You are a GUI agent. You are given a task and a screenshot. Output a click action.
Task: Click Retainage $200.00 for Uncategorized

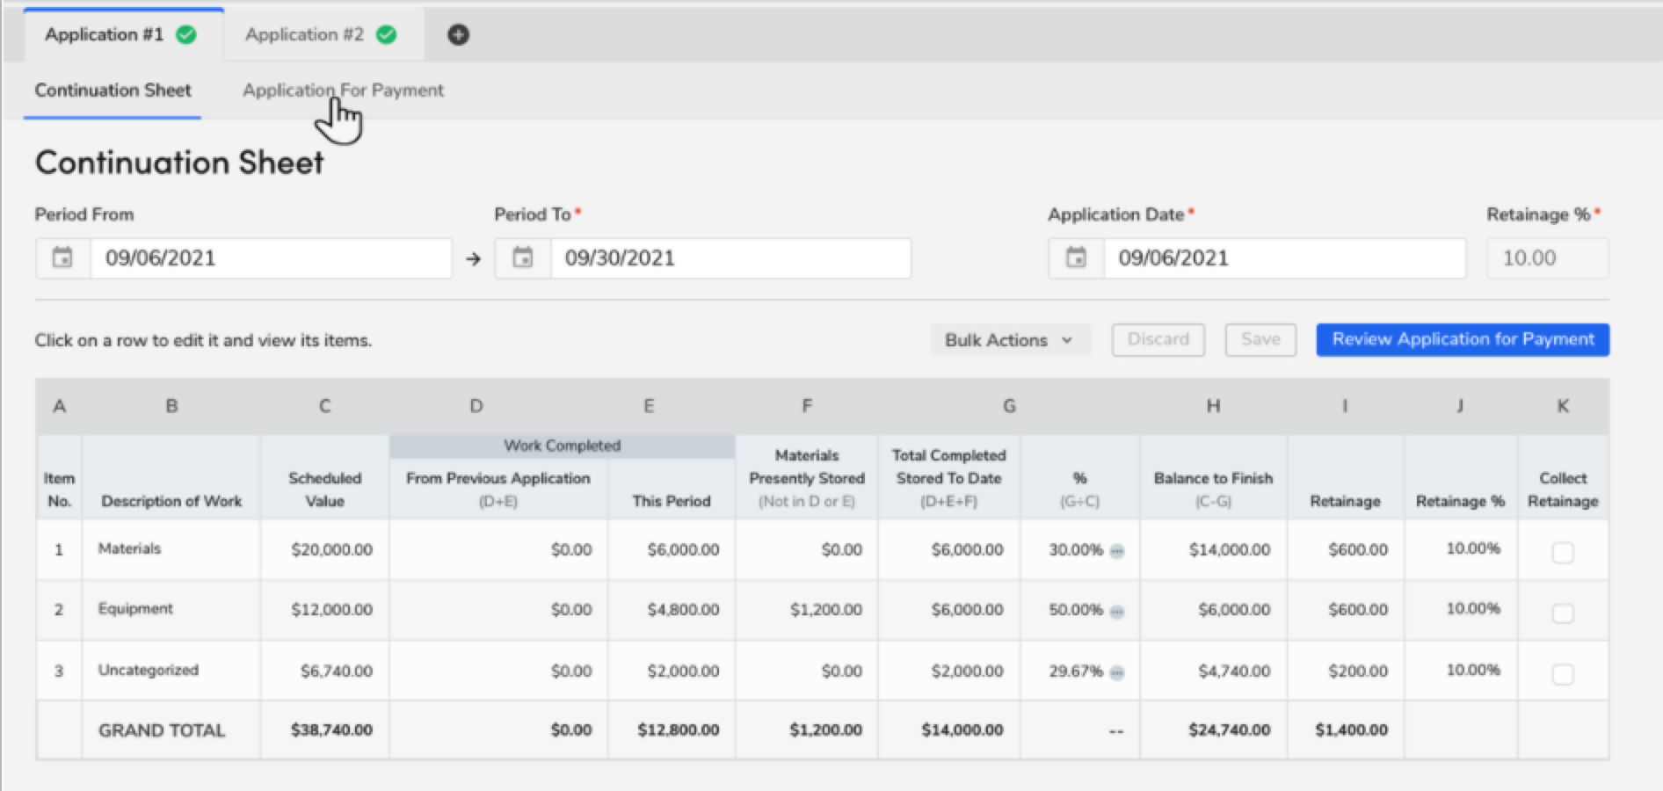click(x=1358, y=671)
